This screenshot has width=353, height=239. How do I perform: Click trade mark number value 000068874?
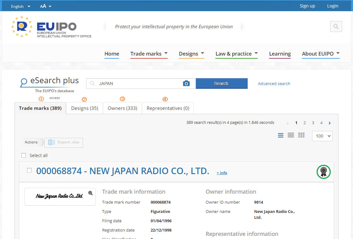(x=161, y=202)
